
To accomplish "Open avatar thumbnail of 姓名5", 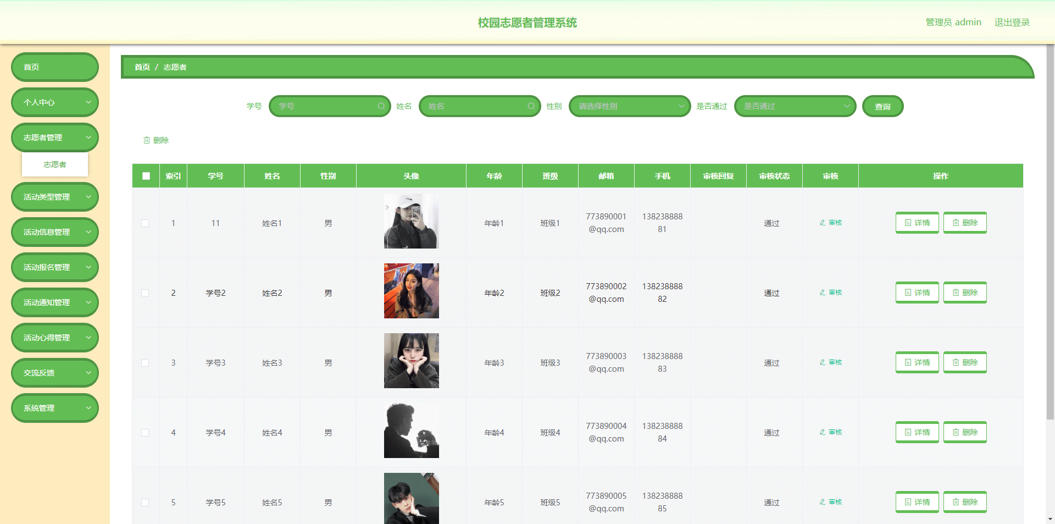I will click(412, 498).
